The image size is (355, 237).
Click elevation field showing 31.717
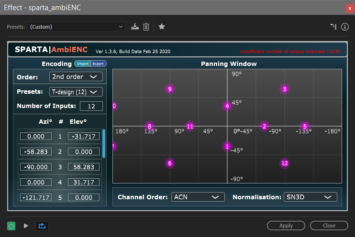click(x=84, y=182)
